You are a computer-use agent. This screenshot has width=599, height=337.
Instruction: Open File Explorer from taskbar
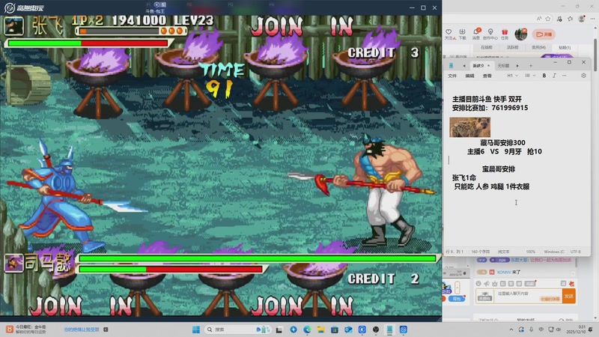click(x=321, y=330)
